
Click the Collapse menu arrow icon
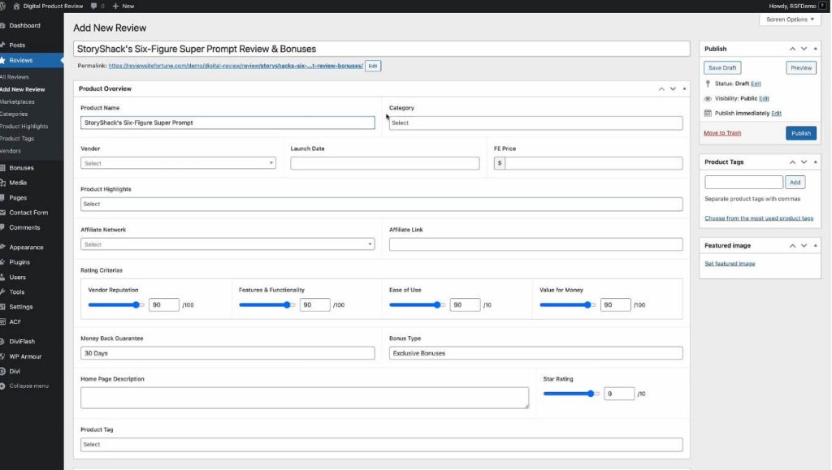[x=2, y=386]
